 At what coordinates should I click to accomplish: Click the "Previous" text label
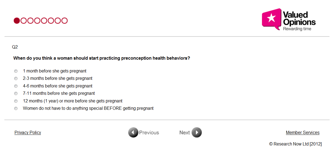click(x=149, y=133)
